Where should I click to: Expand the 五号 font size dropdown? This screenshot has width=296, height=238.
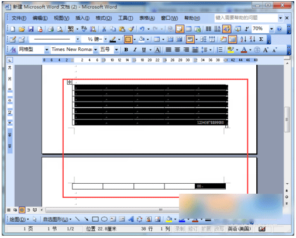pos(116,50)
